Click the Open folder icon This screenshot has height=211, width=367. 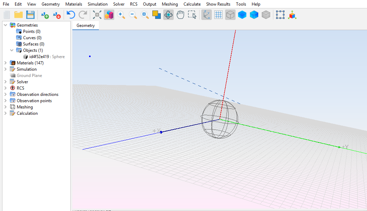coord(19,15)
